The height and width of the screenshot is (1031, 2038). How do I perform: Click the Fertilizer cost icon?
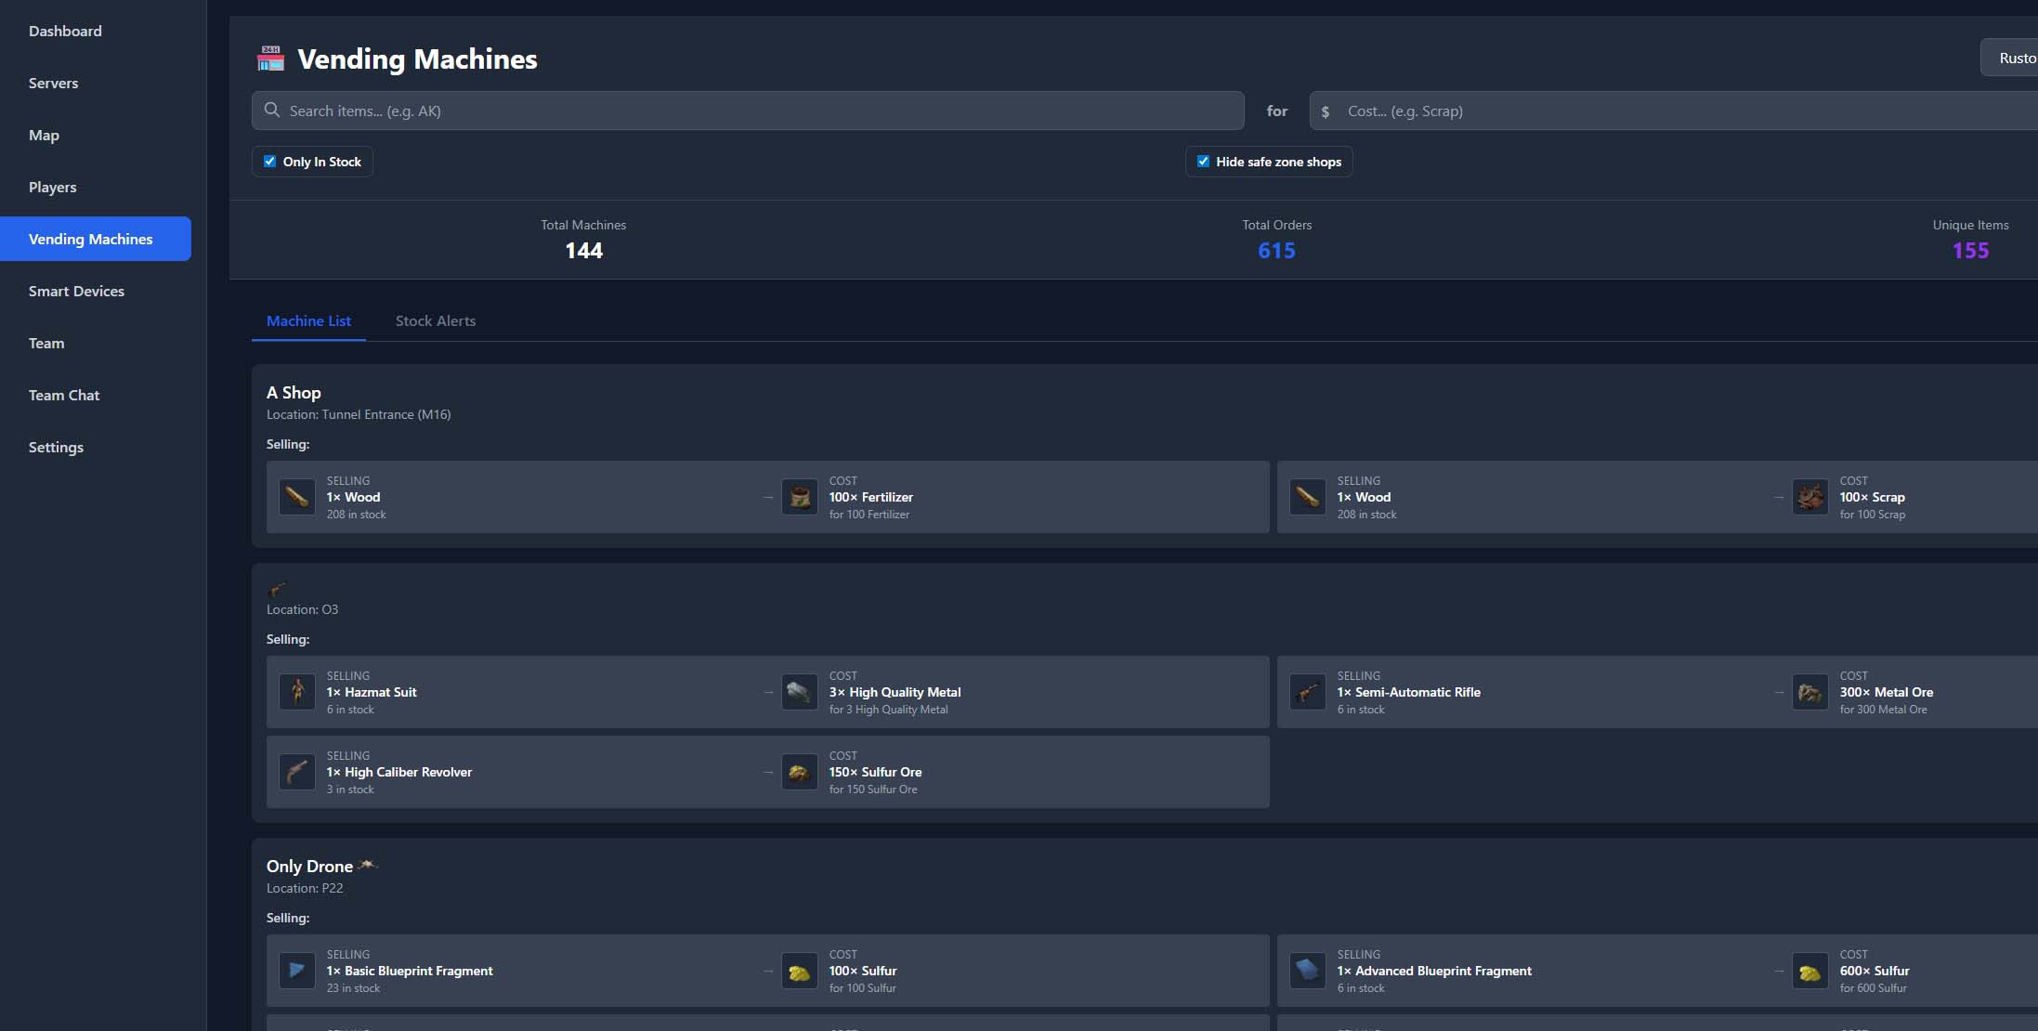(800, 497)
